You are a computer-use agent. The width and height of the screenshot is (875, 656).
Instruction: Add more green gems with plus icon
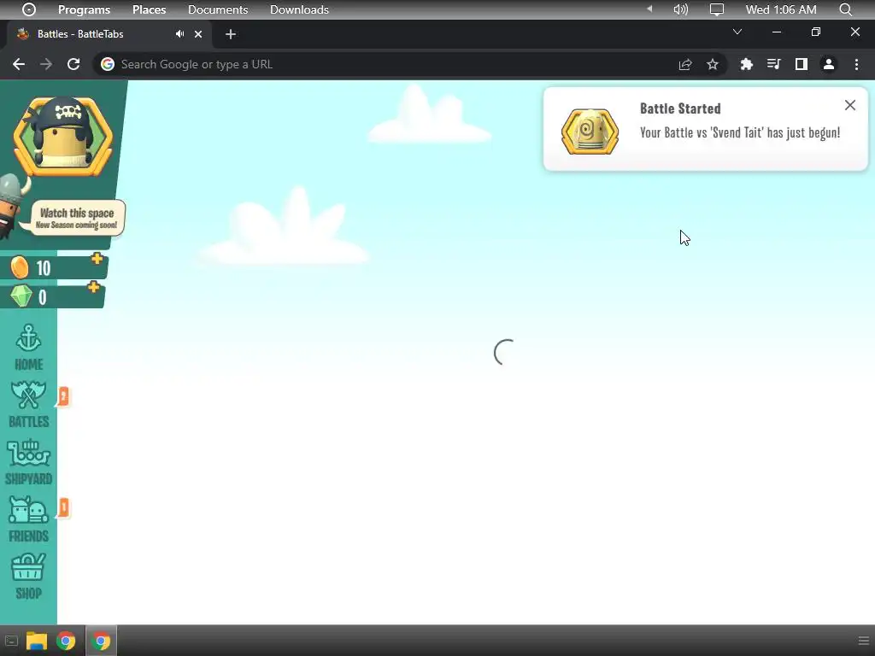94,287
